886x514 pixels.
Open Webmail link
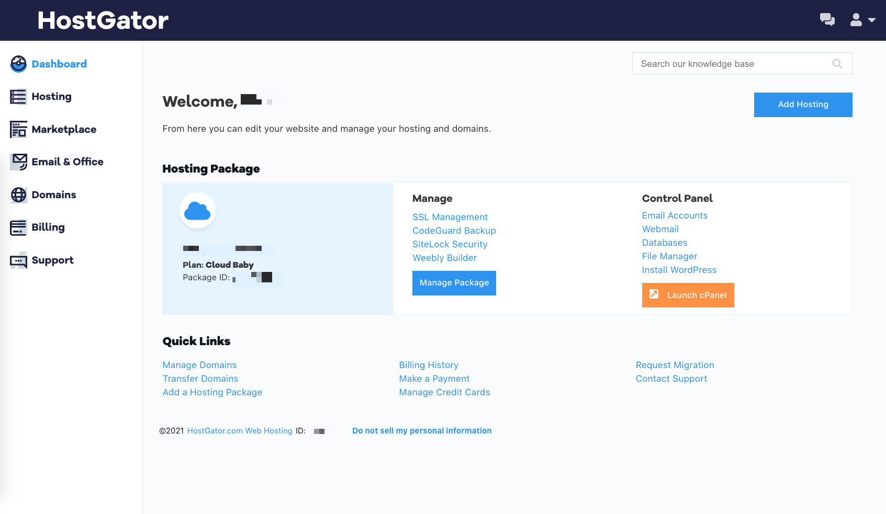(660, 229)
